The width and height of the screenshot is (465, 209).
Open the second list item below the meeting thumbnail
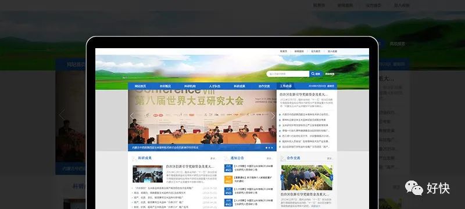click(x=159, y=193)
